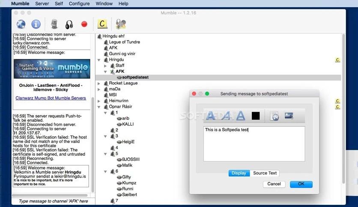The width and height of the screenshot is (358, 207).
Task: Select the Gunni og vinir channel
Action: tap(122, 54)
